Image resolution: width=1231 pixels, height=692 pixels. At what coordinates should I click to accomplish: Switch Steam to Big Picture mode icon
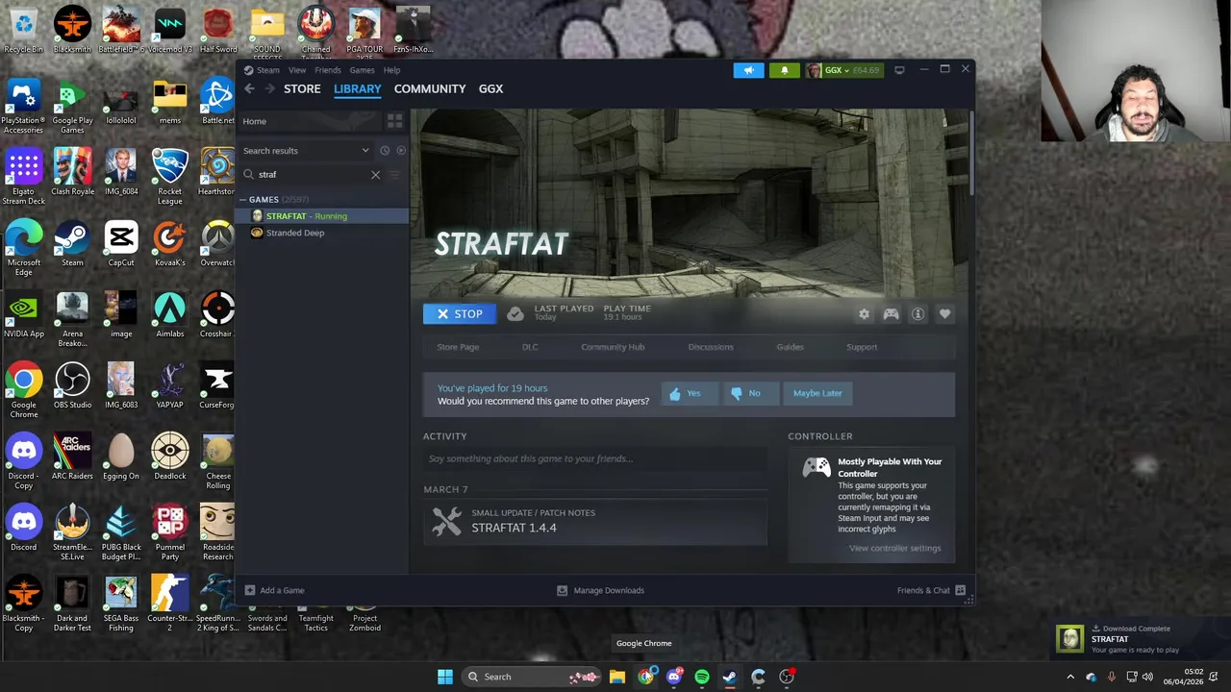click(899, 70)
